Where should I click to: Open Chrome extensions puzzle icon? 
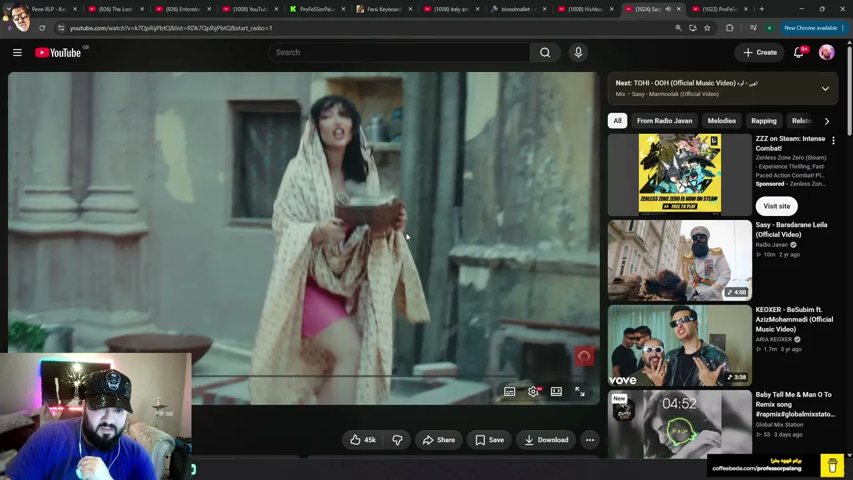point(730,28)
